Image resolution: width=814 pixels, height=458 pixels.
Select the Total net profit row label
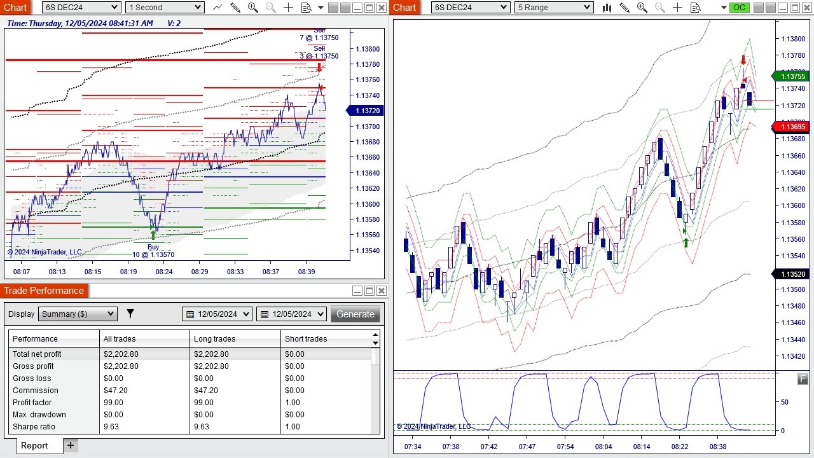[x=37, y=354]
